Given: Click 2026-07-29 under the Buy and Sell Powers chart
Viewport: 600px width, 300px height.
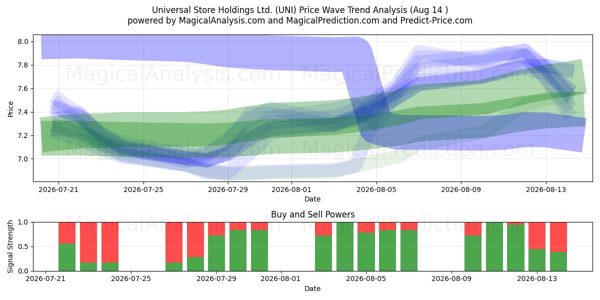Looking at the screenshot, I should [216, 279].
